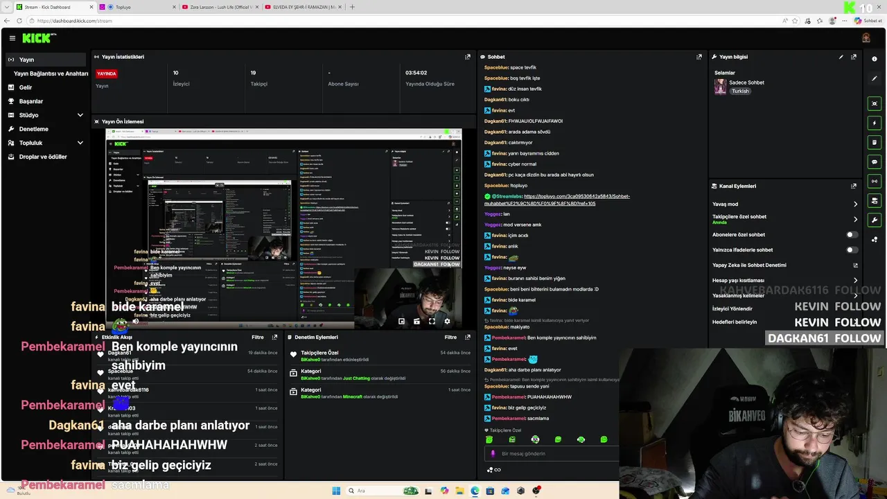887x499 pixels.
Task: Enter fullscreen on stream preview
Action: coord(432,322)
